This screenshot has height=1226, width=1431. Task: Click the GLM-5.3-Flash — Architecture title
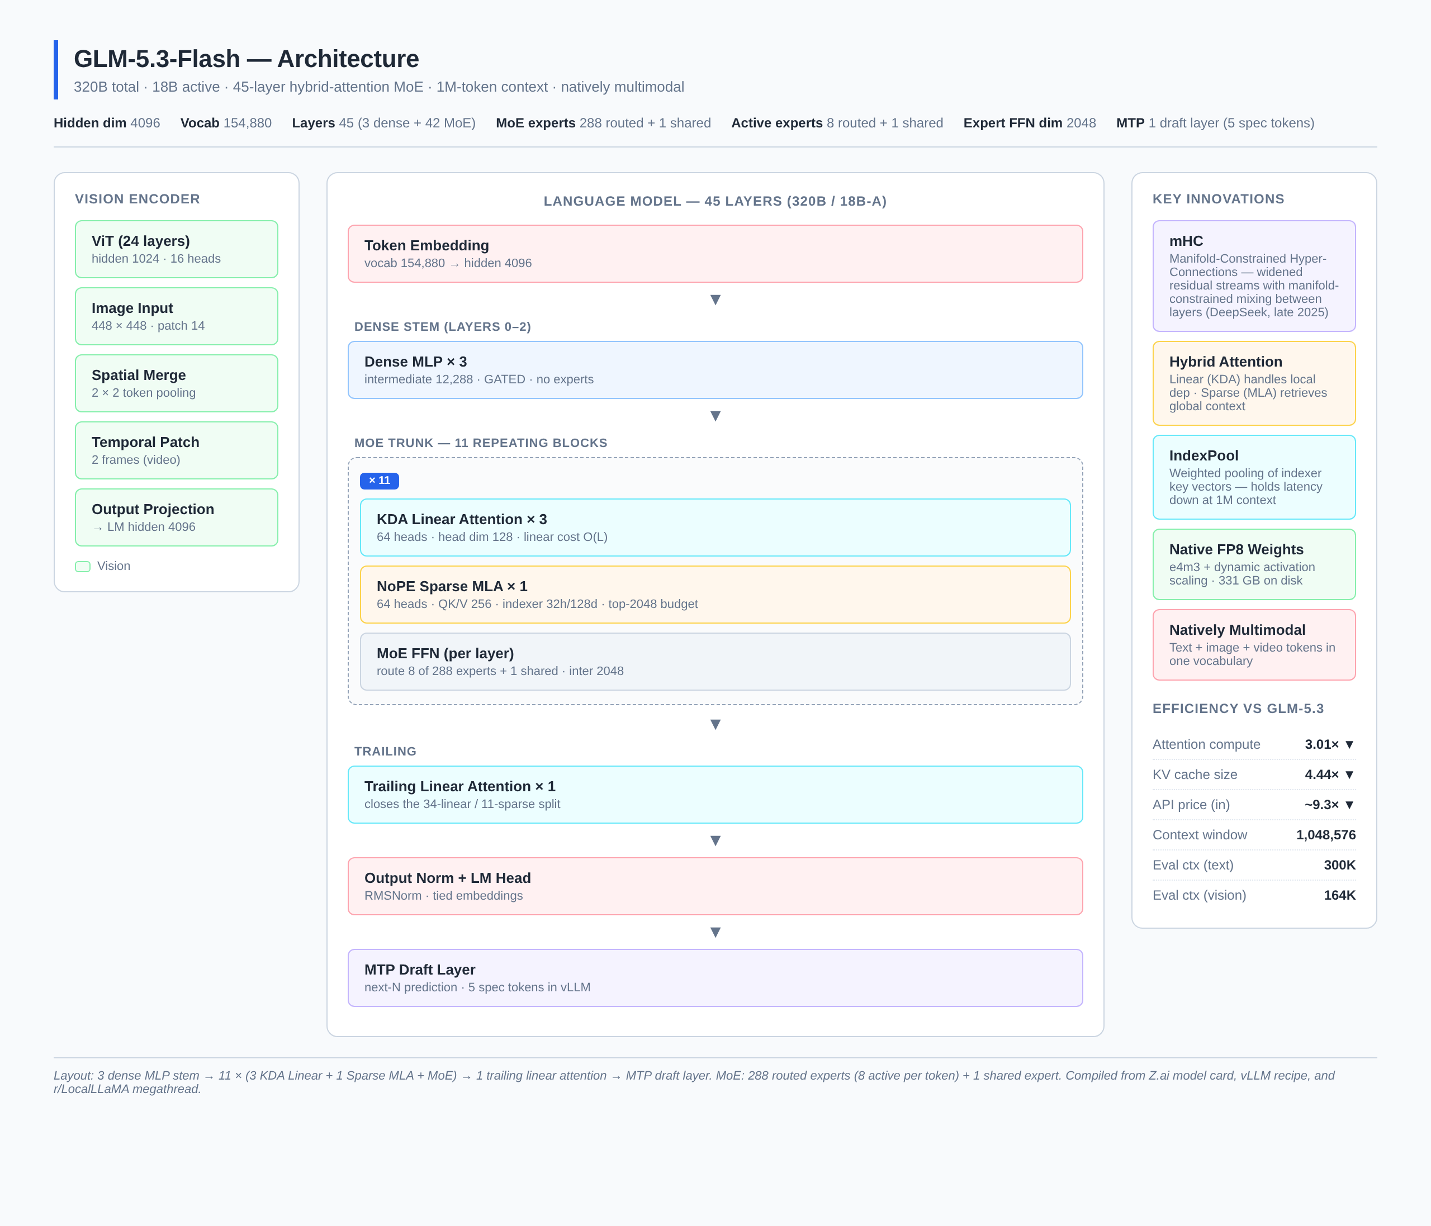[x=246, y=59]
